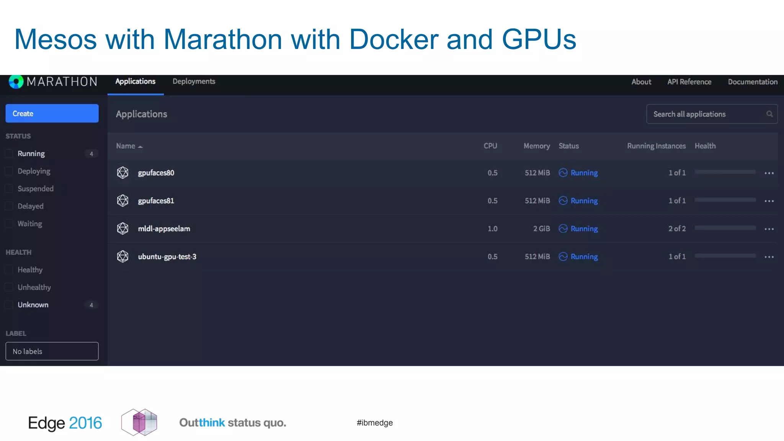Click the search magnifier icon

tap(769, 114)
